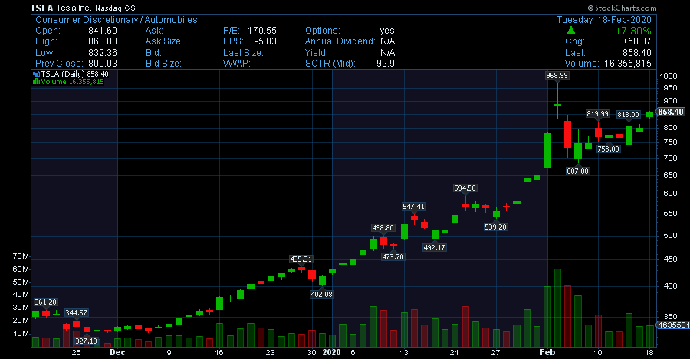Click the green up-triangle change indicator

tap(571, 31)
